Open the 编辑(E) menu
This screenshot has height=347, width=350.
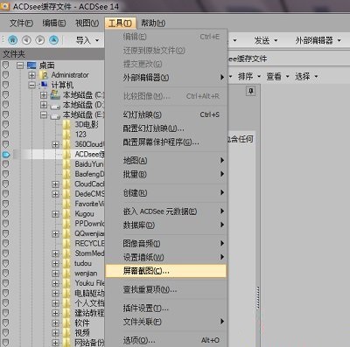click(53, 23)
